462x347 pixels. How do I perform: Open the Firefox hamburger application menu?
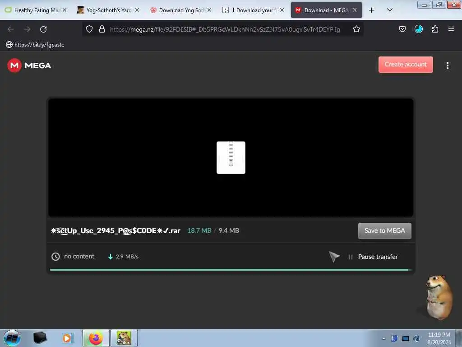coord(451,29)
